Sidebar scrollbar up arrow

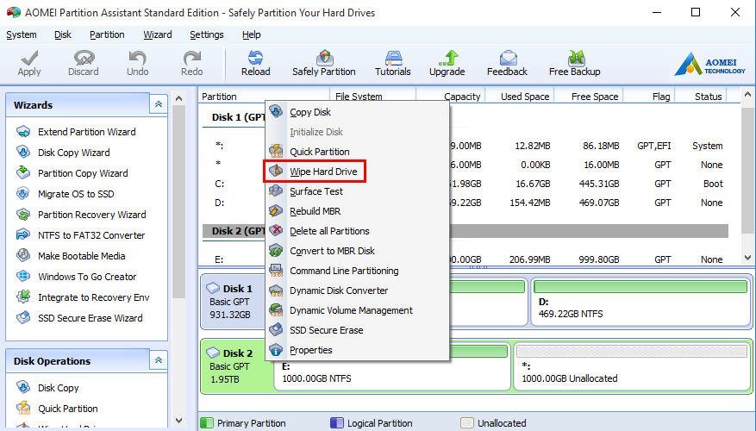[179, 99]
